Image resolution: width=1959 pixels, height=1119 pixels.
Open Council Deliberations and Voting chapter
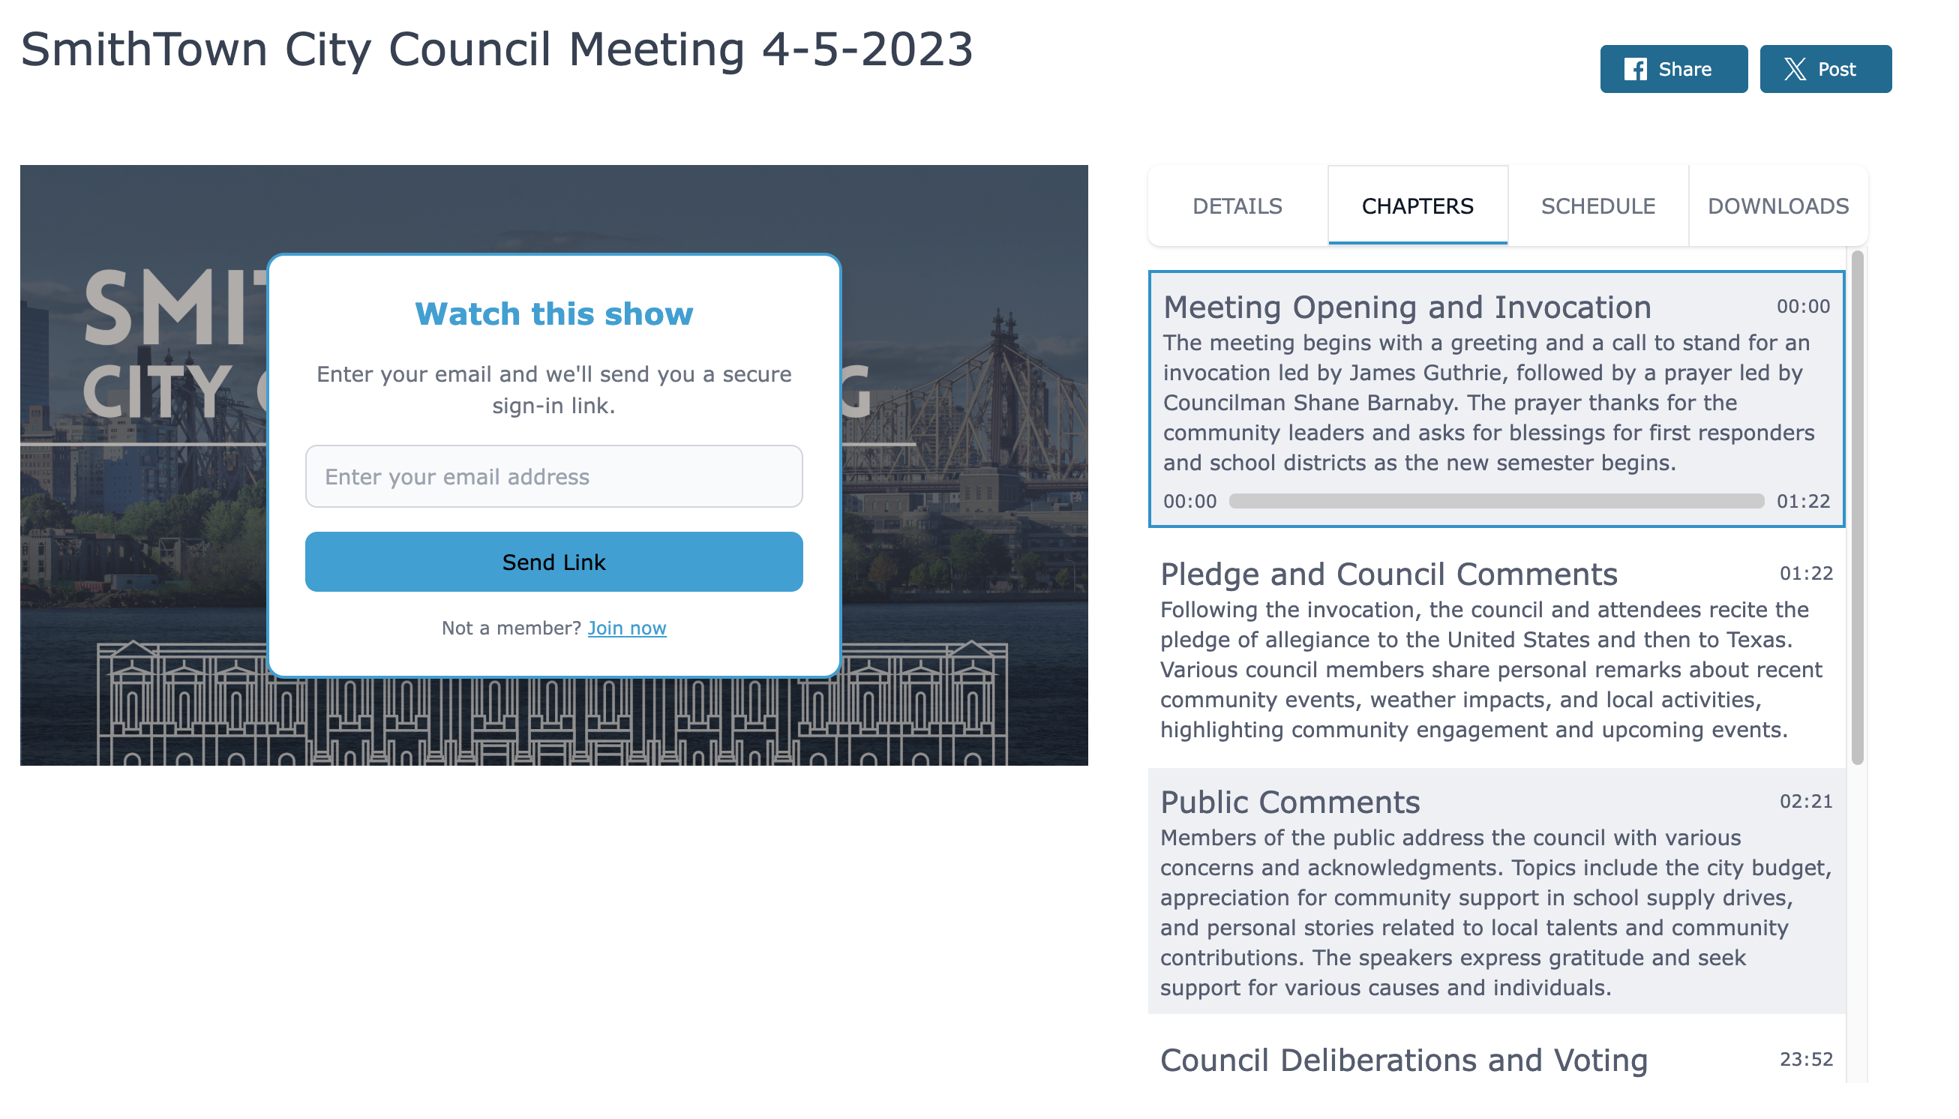pos(1402,1060)
